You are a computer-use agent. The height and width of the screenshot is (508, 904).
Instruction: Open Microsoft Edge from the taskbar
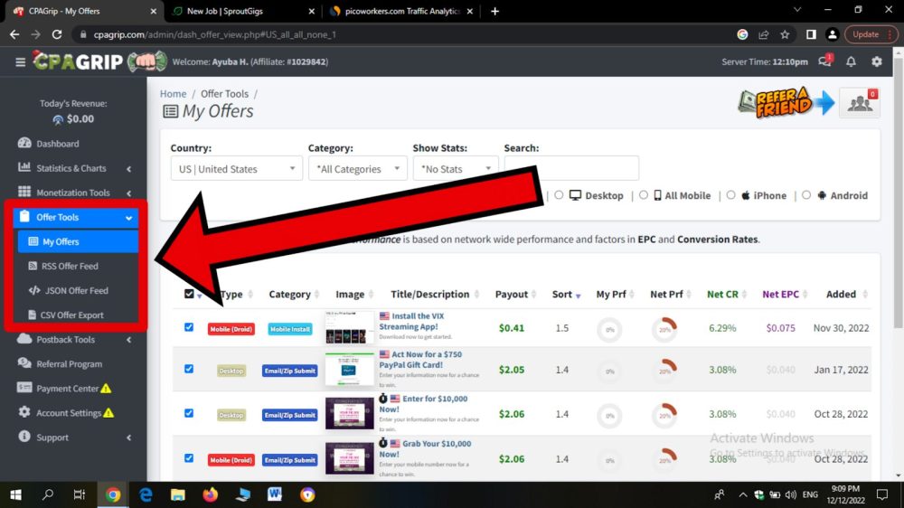click(146, 494)
